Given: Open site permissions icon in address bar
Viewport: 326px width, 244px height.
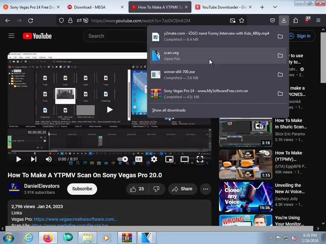Looking at the screenshot, I should tap(79, 20).
